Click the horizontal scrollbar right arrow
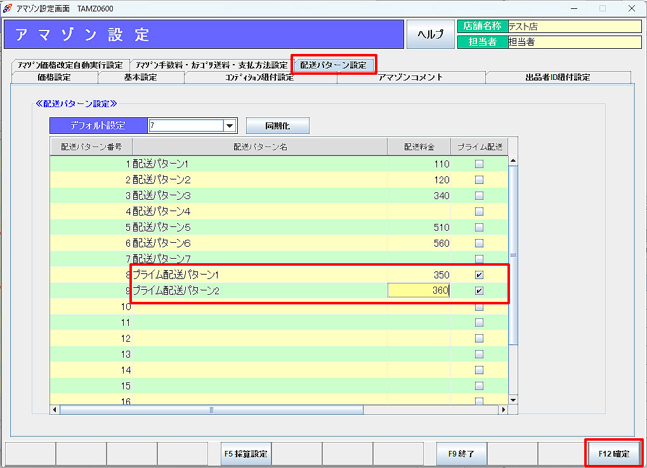The width and height of the screenshot is (647, 468). pyautogui.click(x=504, y=410)
